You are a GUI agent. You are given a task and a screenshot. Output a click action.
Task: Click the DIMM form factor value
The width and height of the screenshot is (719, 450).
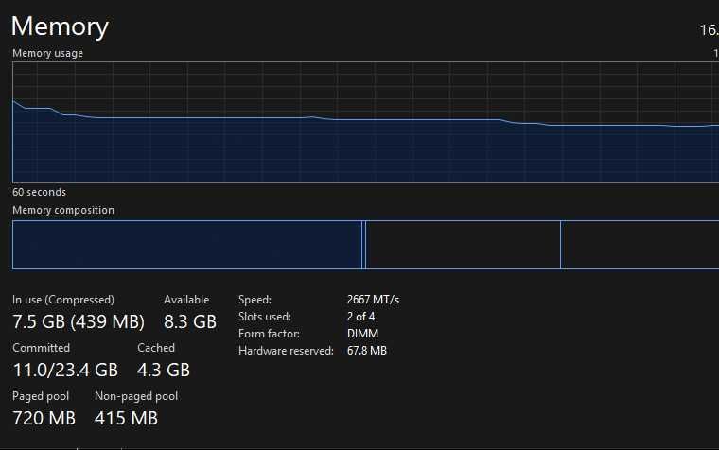362,334
